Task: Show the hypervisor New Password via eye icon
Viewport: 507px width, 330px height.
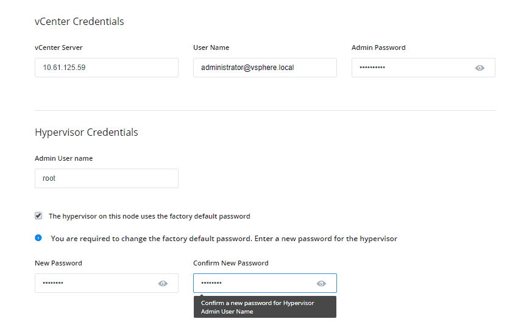Action: (163, 284)
